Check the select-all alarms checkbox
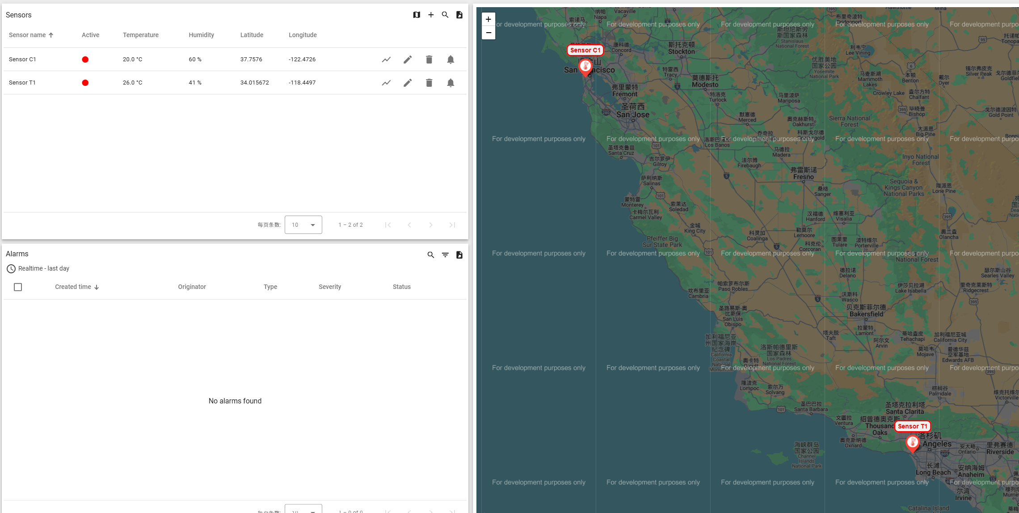Viewport: 1019px width, 513px height. pyautogui.click(x=18, y=287)
